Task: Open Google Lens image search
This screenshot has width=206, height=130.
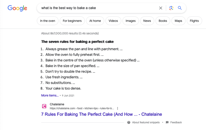Action: (x=171, y=8)
